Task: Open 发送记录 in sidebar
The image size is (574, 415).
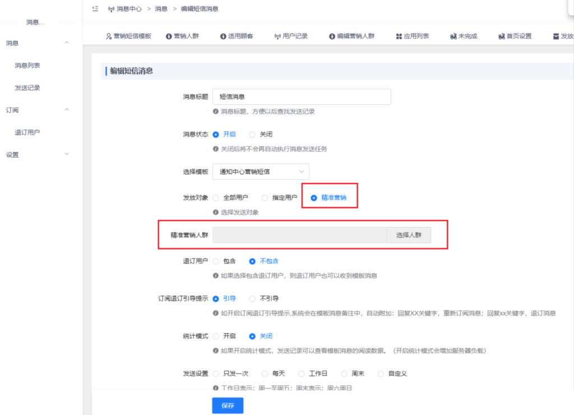Action: pyautogui.click(x=27, y=88)
